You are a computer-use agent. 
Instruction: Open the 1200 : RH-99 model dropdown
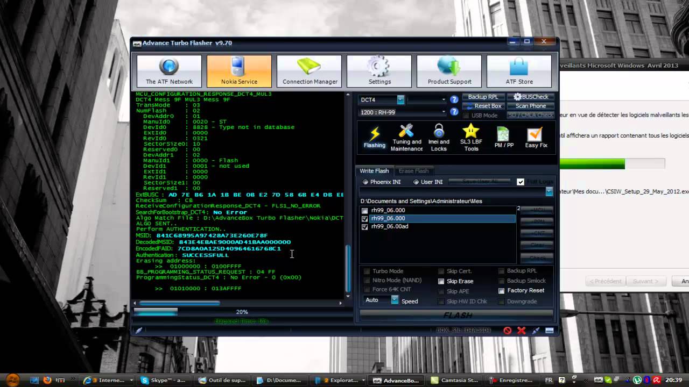tap(444, 112)
